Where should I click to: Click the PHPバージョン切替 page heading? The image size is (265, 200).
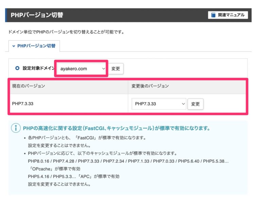pyautogui.click(x=37, y=15)
